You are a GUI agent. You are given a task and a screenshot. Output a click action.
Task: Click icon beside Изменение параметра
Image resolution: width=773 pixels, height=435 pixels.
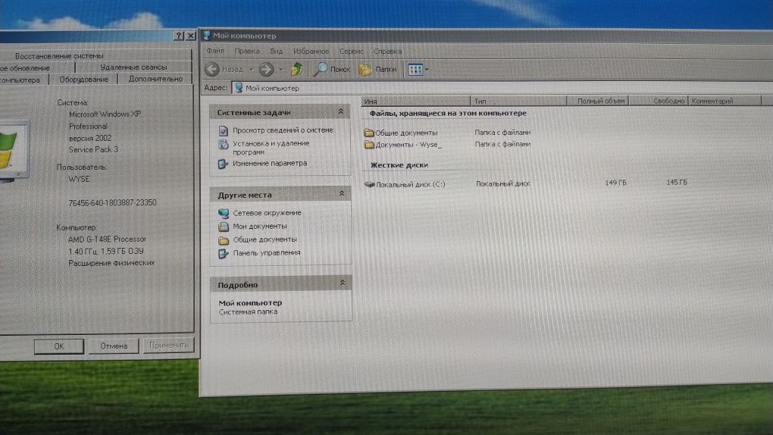223,164
